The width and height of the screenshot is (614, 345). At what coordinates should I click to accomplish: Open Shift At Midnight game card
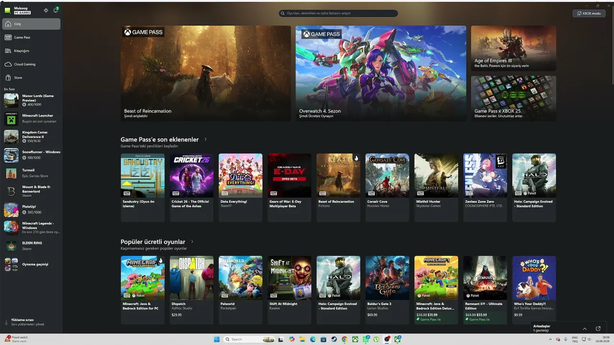(289, 290)
